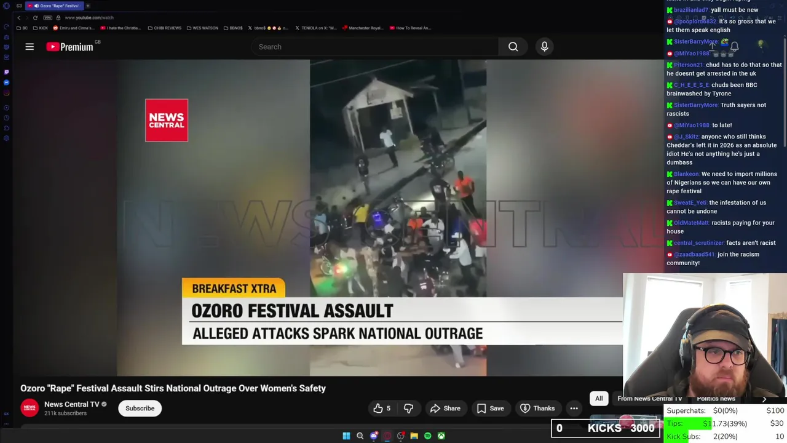Open the 'CHIBI REVIEWS' bookmarks folder
Screen dimensions: 787x443
(x=165, y=28)
